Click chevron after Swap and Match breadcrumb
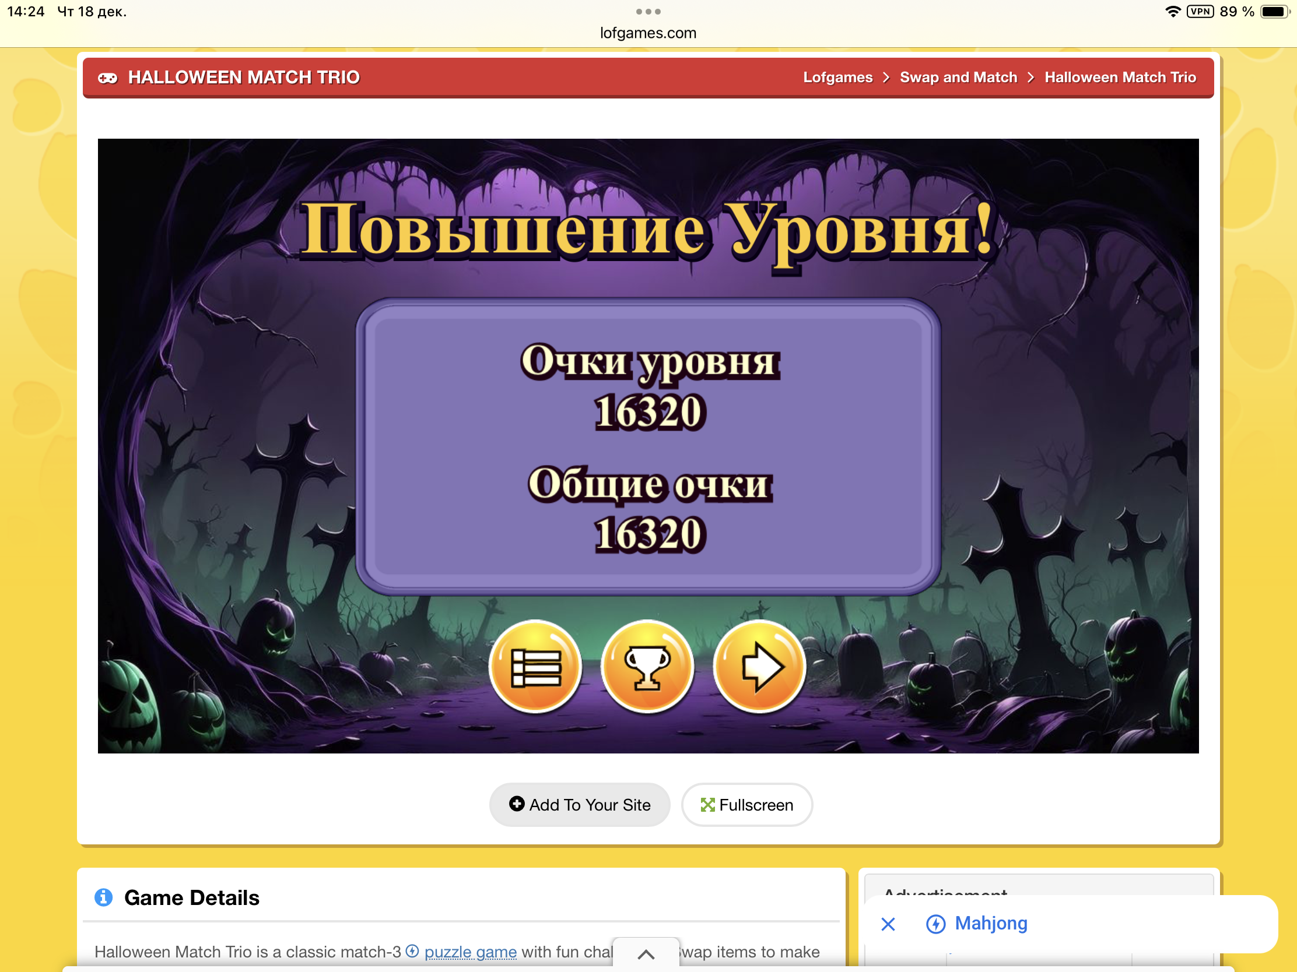This screenshot has width=1297, height=972. 1030,78
